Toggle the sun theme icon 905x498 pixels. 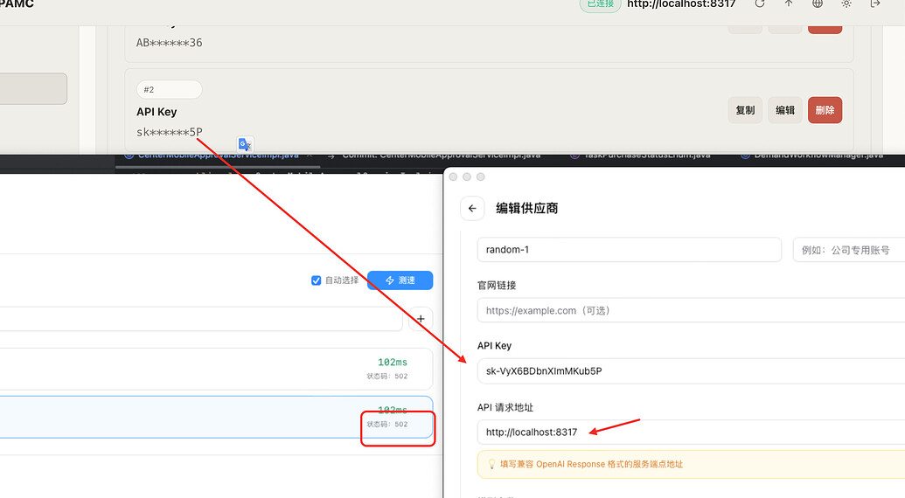point(846,3)
